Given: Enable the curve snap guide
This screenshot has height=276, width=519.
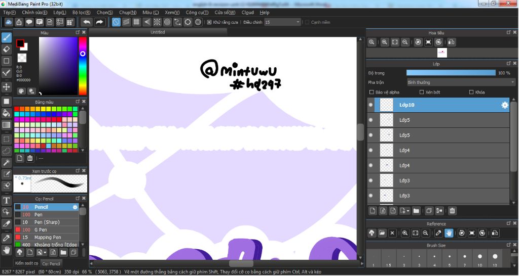Looking at the screenshot, I should (x=177, y=22).
